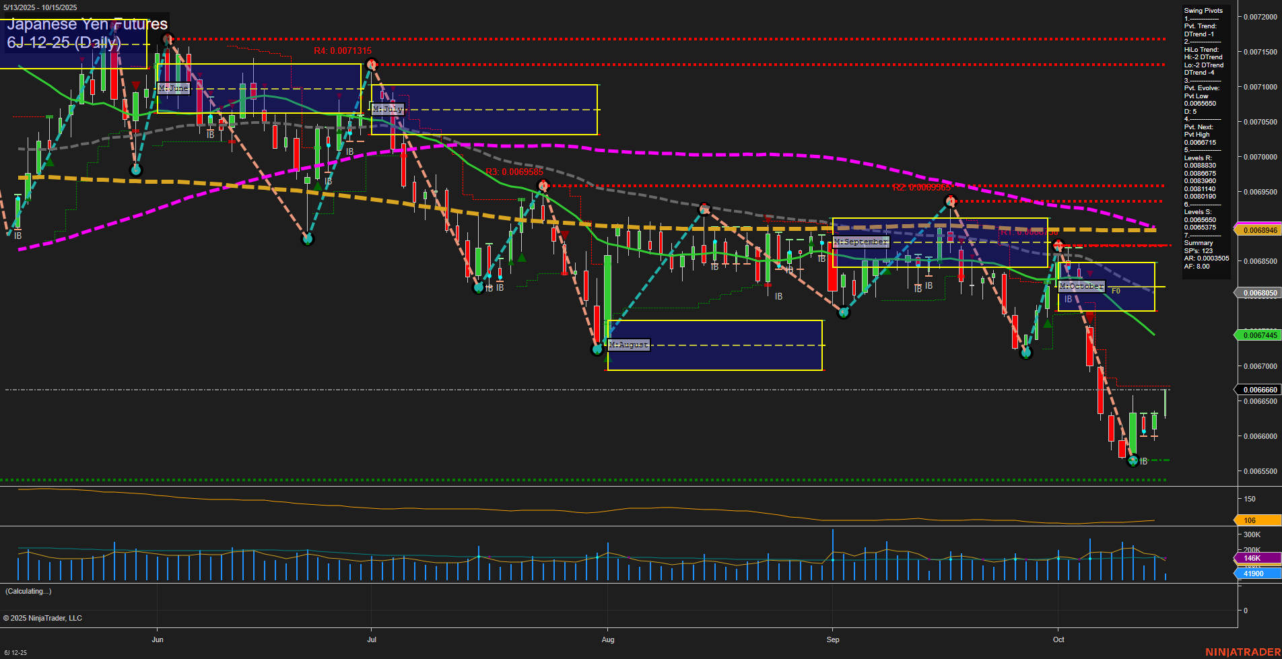Click the green up-triangle buy marker in May

click(50, 162)
